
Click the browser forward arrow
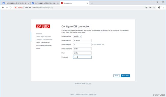7,7
